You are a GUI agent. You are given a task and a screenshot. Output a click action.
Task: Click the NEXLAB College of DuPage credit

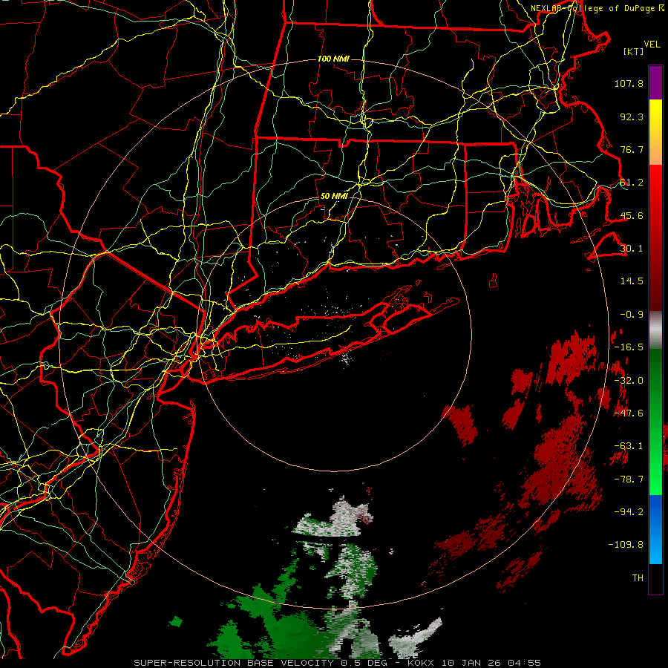(597, 8)
